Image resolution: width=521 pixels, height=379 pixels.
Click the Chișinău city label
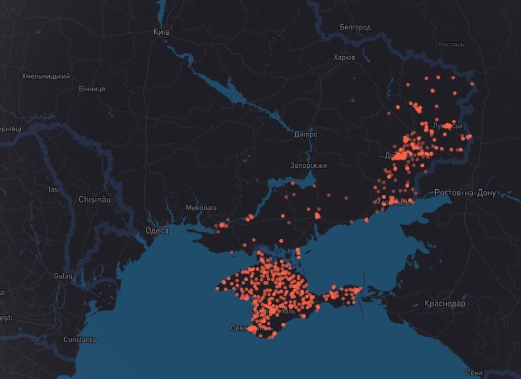coord(94,200)
